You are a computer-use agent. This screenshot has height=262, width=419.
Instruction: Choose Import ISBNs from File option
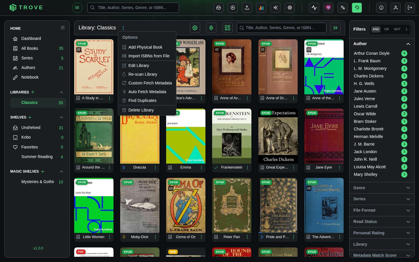[147, 56]
